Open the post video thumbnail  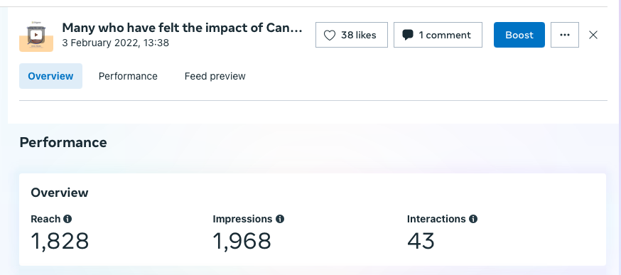tap(36, 36)
